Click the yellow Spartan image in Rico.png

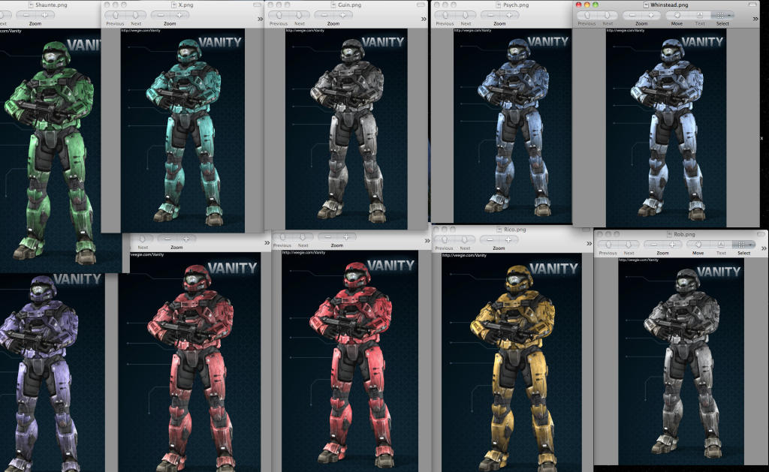click(x=511, y=362)
